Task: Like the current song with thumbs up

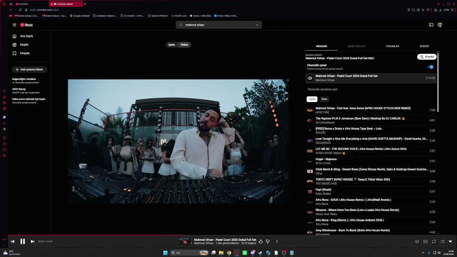Action: (x=261, y=242)
